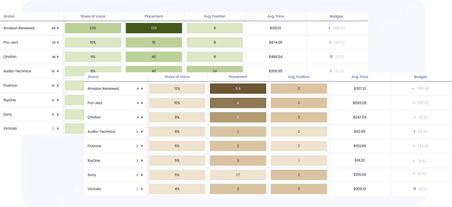The height and width of the screenshot is (207, 452).
Task: Expand Ortofon row arrow in tan table
Action: point(142,117)
